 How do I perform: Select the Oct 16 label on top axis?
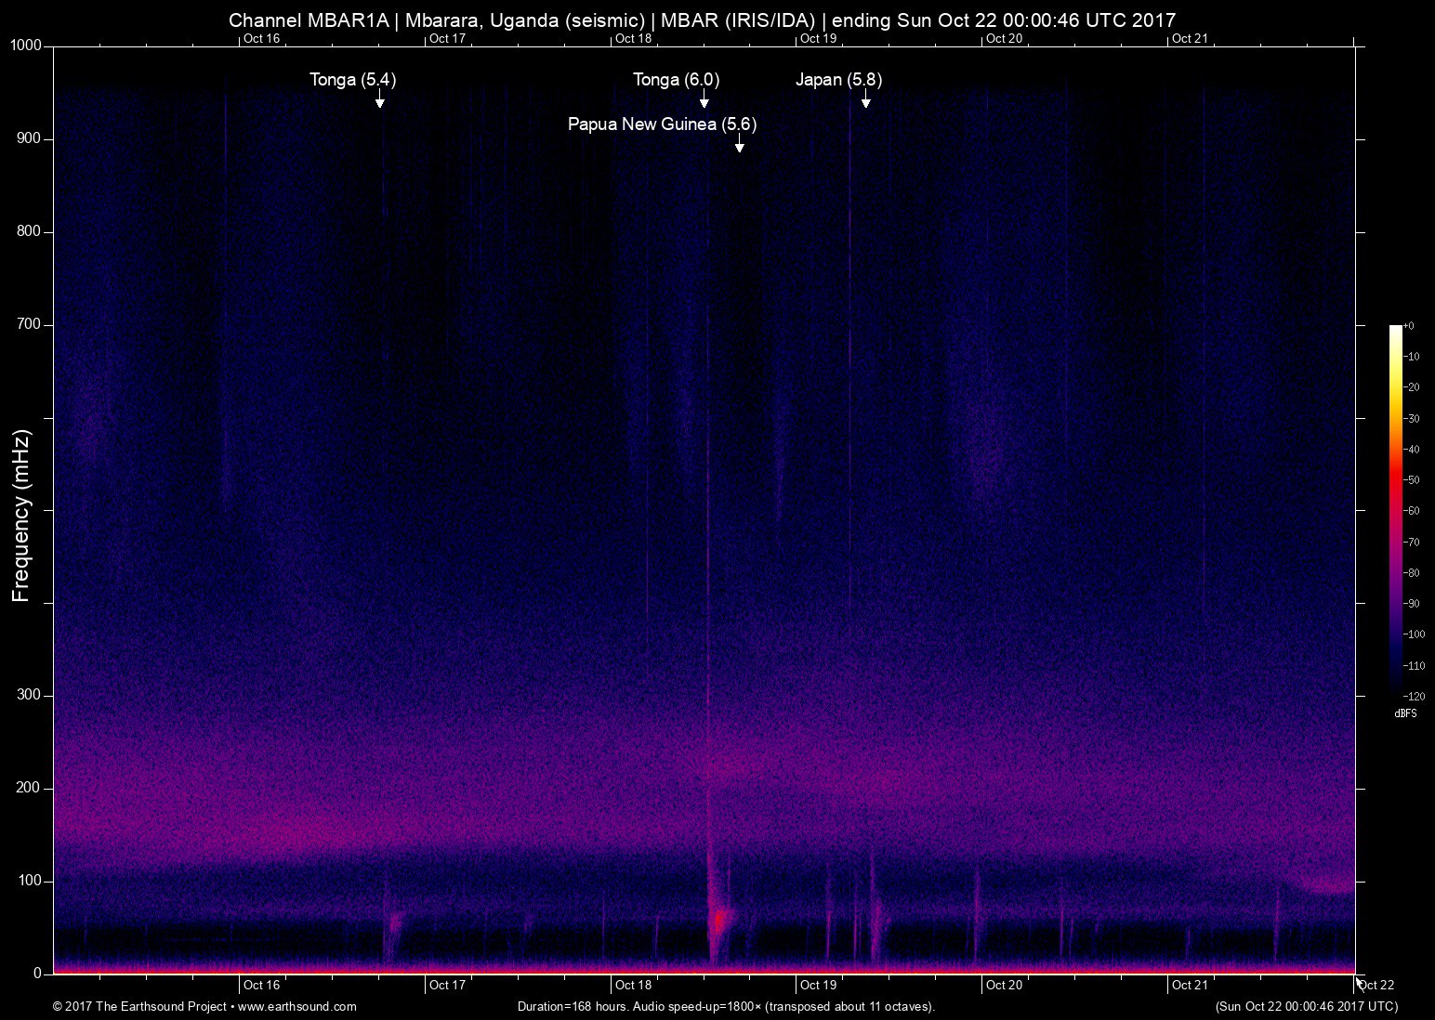pos(261,39)
